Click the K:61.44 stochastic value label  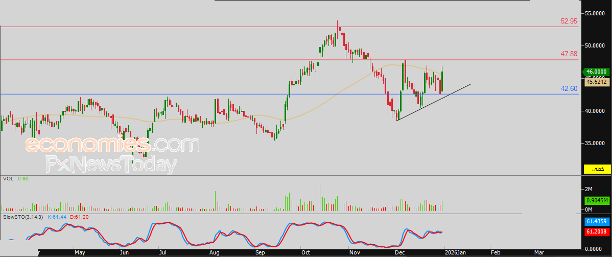tap(58, 217)
